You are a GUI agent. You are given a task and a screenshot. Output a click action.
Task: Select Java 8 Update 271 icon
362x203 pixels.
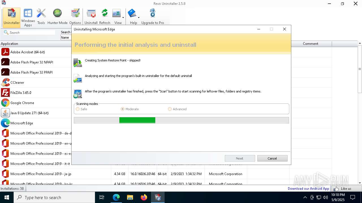(x=5, y=113)
